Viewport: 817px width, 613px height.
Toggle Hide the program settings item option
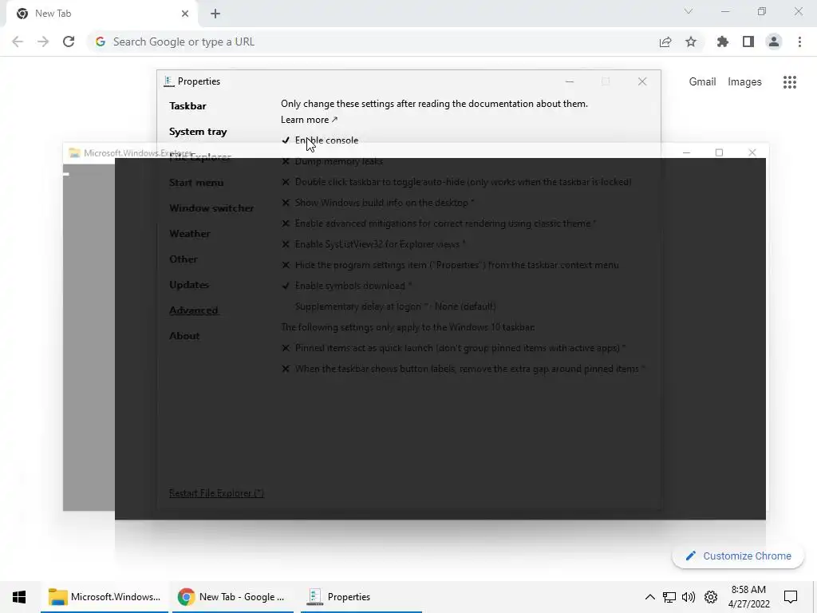point(450,265)
